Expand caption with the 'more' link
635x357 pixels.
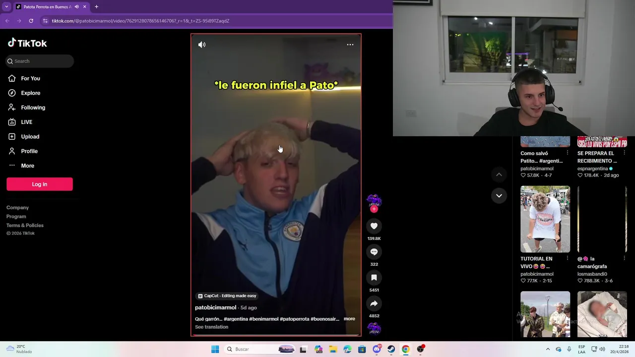coord(349,319)
